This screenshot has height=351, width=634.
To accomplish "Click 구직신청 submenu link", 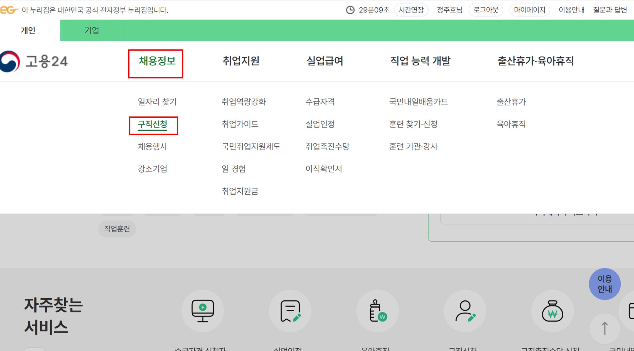I will (153, 124).
